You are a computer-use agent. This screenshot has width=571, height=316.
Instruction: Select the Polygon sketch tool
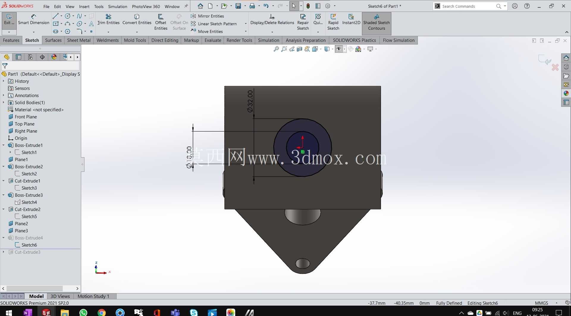[68, 31]
